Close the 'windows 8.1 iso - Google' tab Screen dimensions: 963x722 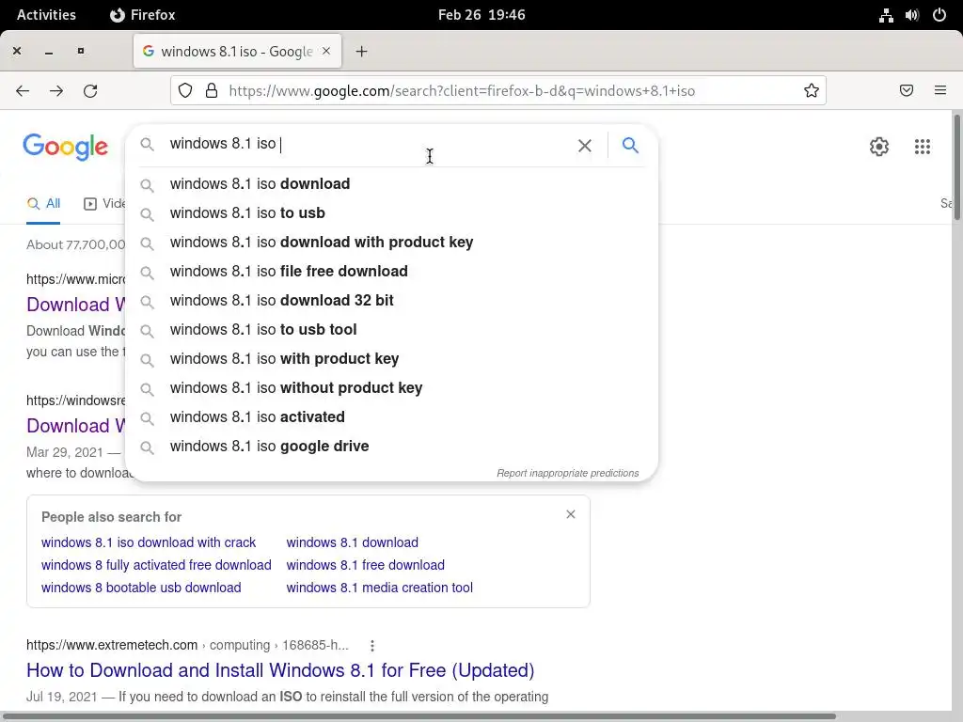326,51
